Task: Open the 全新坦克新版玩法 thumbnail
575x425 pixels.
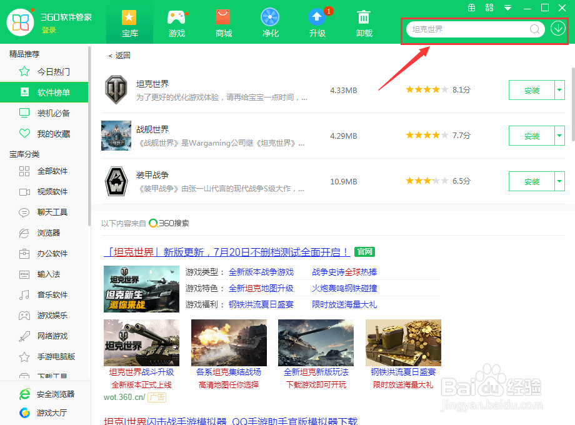Action: (x=316, y=342)
